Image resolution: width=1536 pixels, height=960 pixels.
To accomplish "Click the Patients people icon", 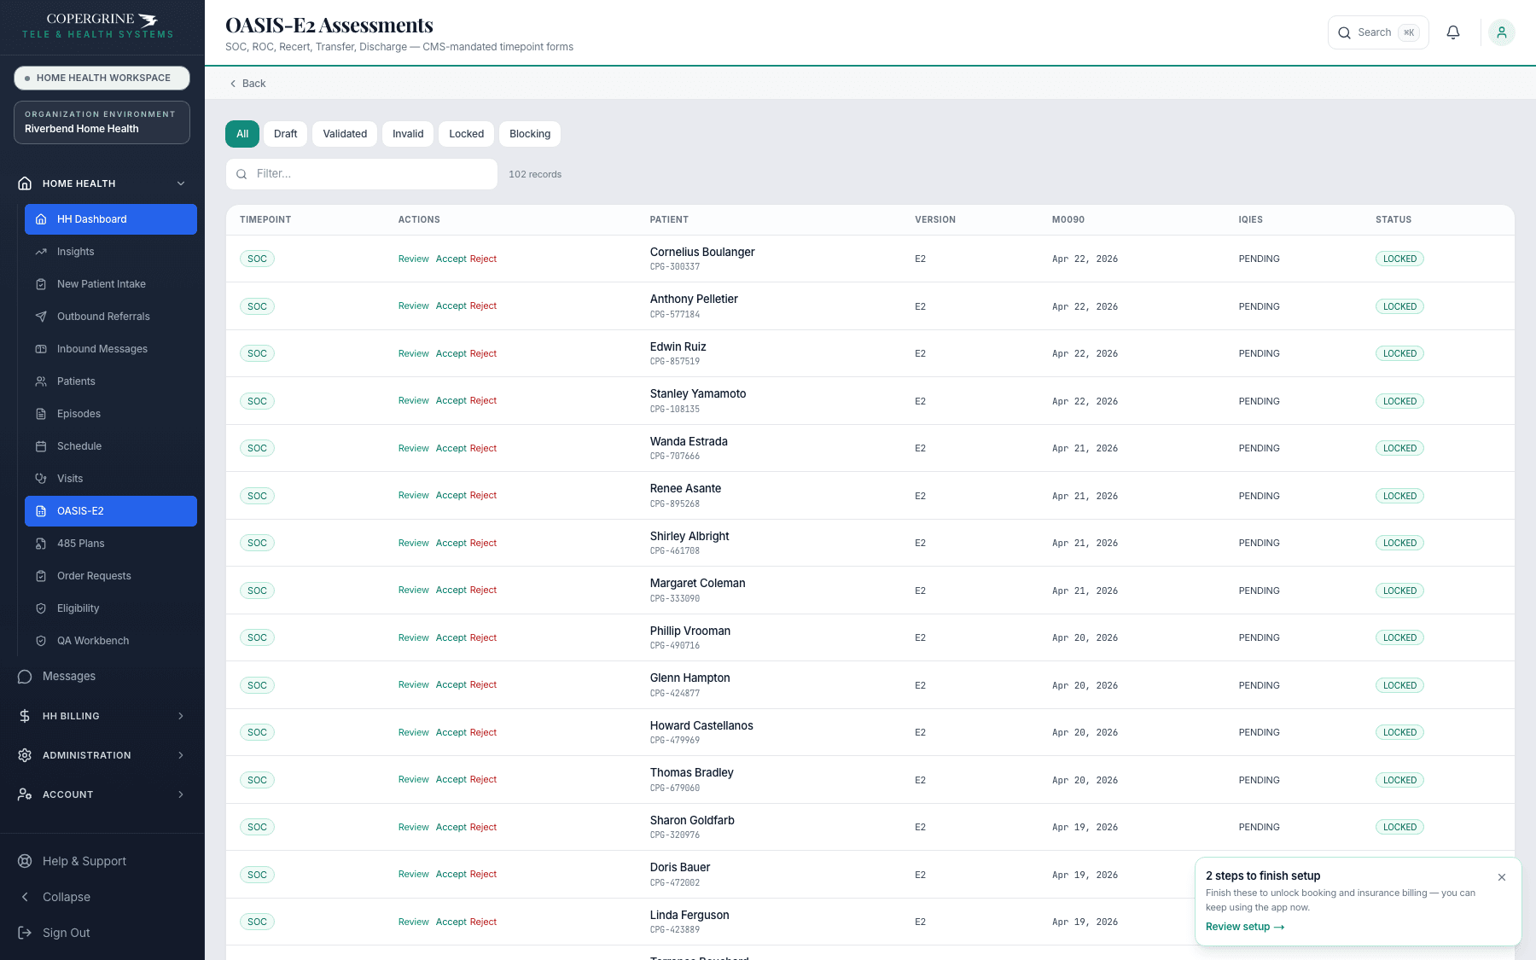I will [x=41, y=381].
